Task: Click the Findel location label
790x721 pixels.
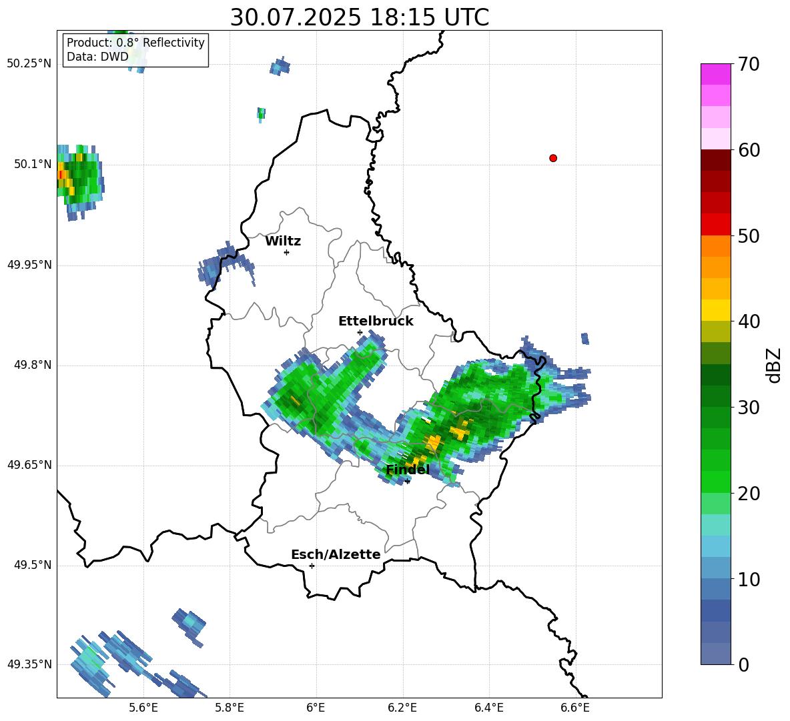Action: pyautogui.click(x=408, y=470)
